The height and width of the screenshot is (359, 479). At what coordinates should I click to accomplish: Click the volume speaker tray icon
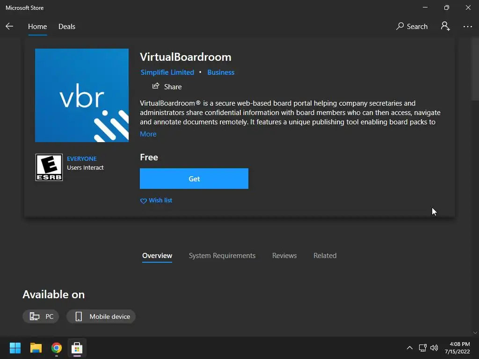pos(434,348)
